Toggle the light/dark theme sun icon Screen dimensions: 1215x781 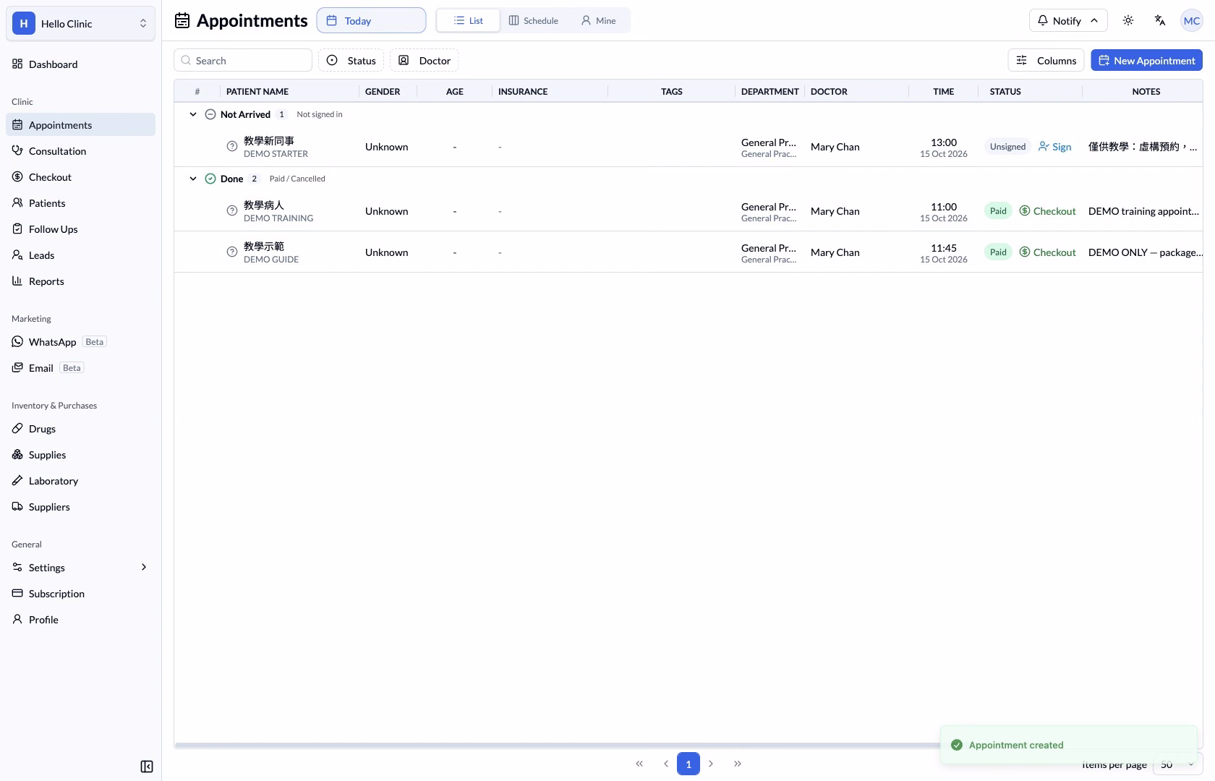(x=1128, y=20)
